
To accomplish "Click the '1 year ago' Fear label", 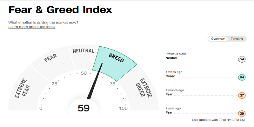I will pyautogui.click(x=169, y=112).
